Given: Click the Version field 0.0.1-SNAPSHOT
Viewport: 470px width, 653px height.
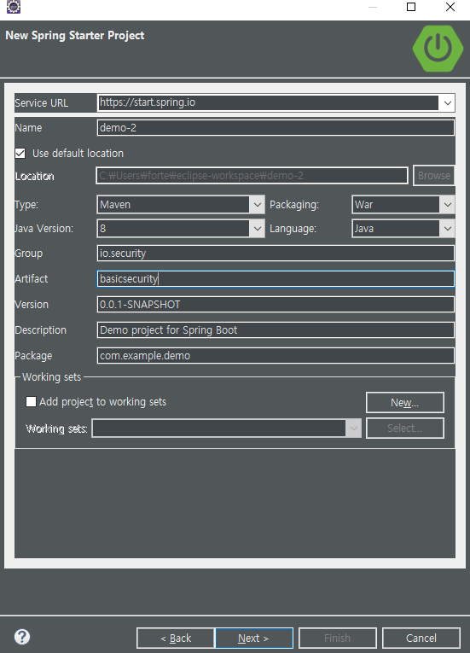Looking at the screenshot, I should (x=276, y=305).
